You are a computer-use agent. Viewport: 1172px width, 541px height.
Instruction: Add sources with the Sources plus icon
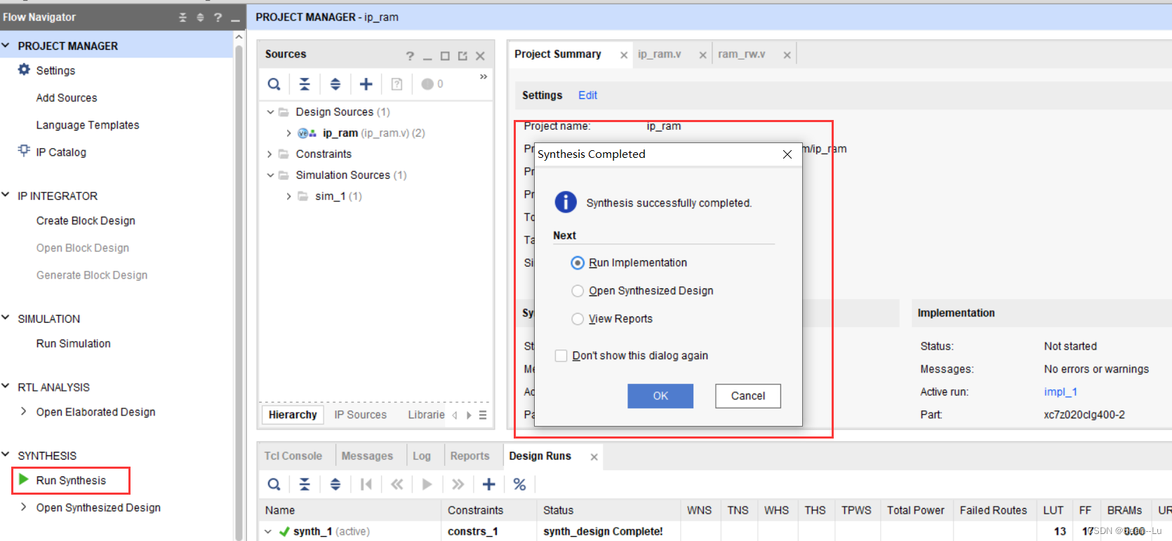coord(366,84)
